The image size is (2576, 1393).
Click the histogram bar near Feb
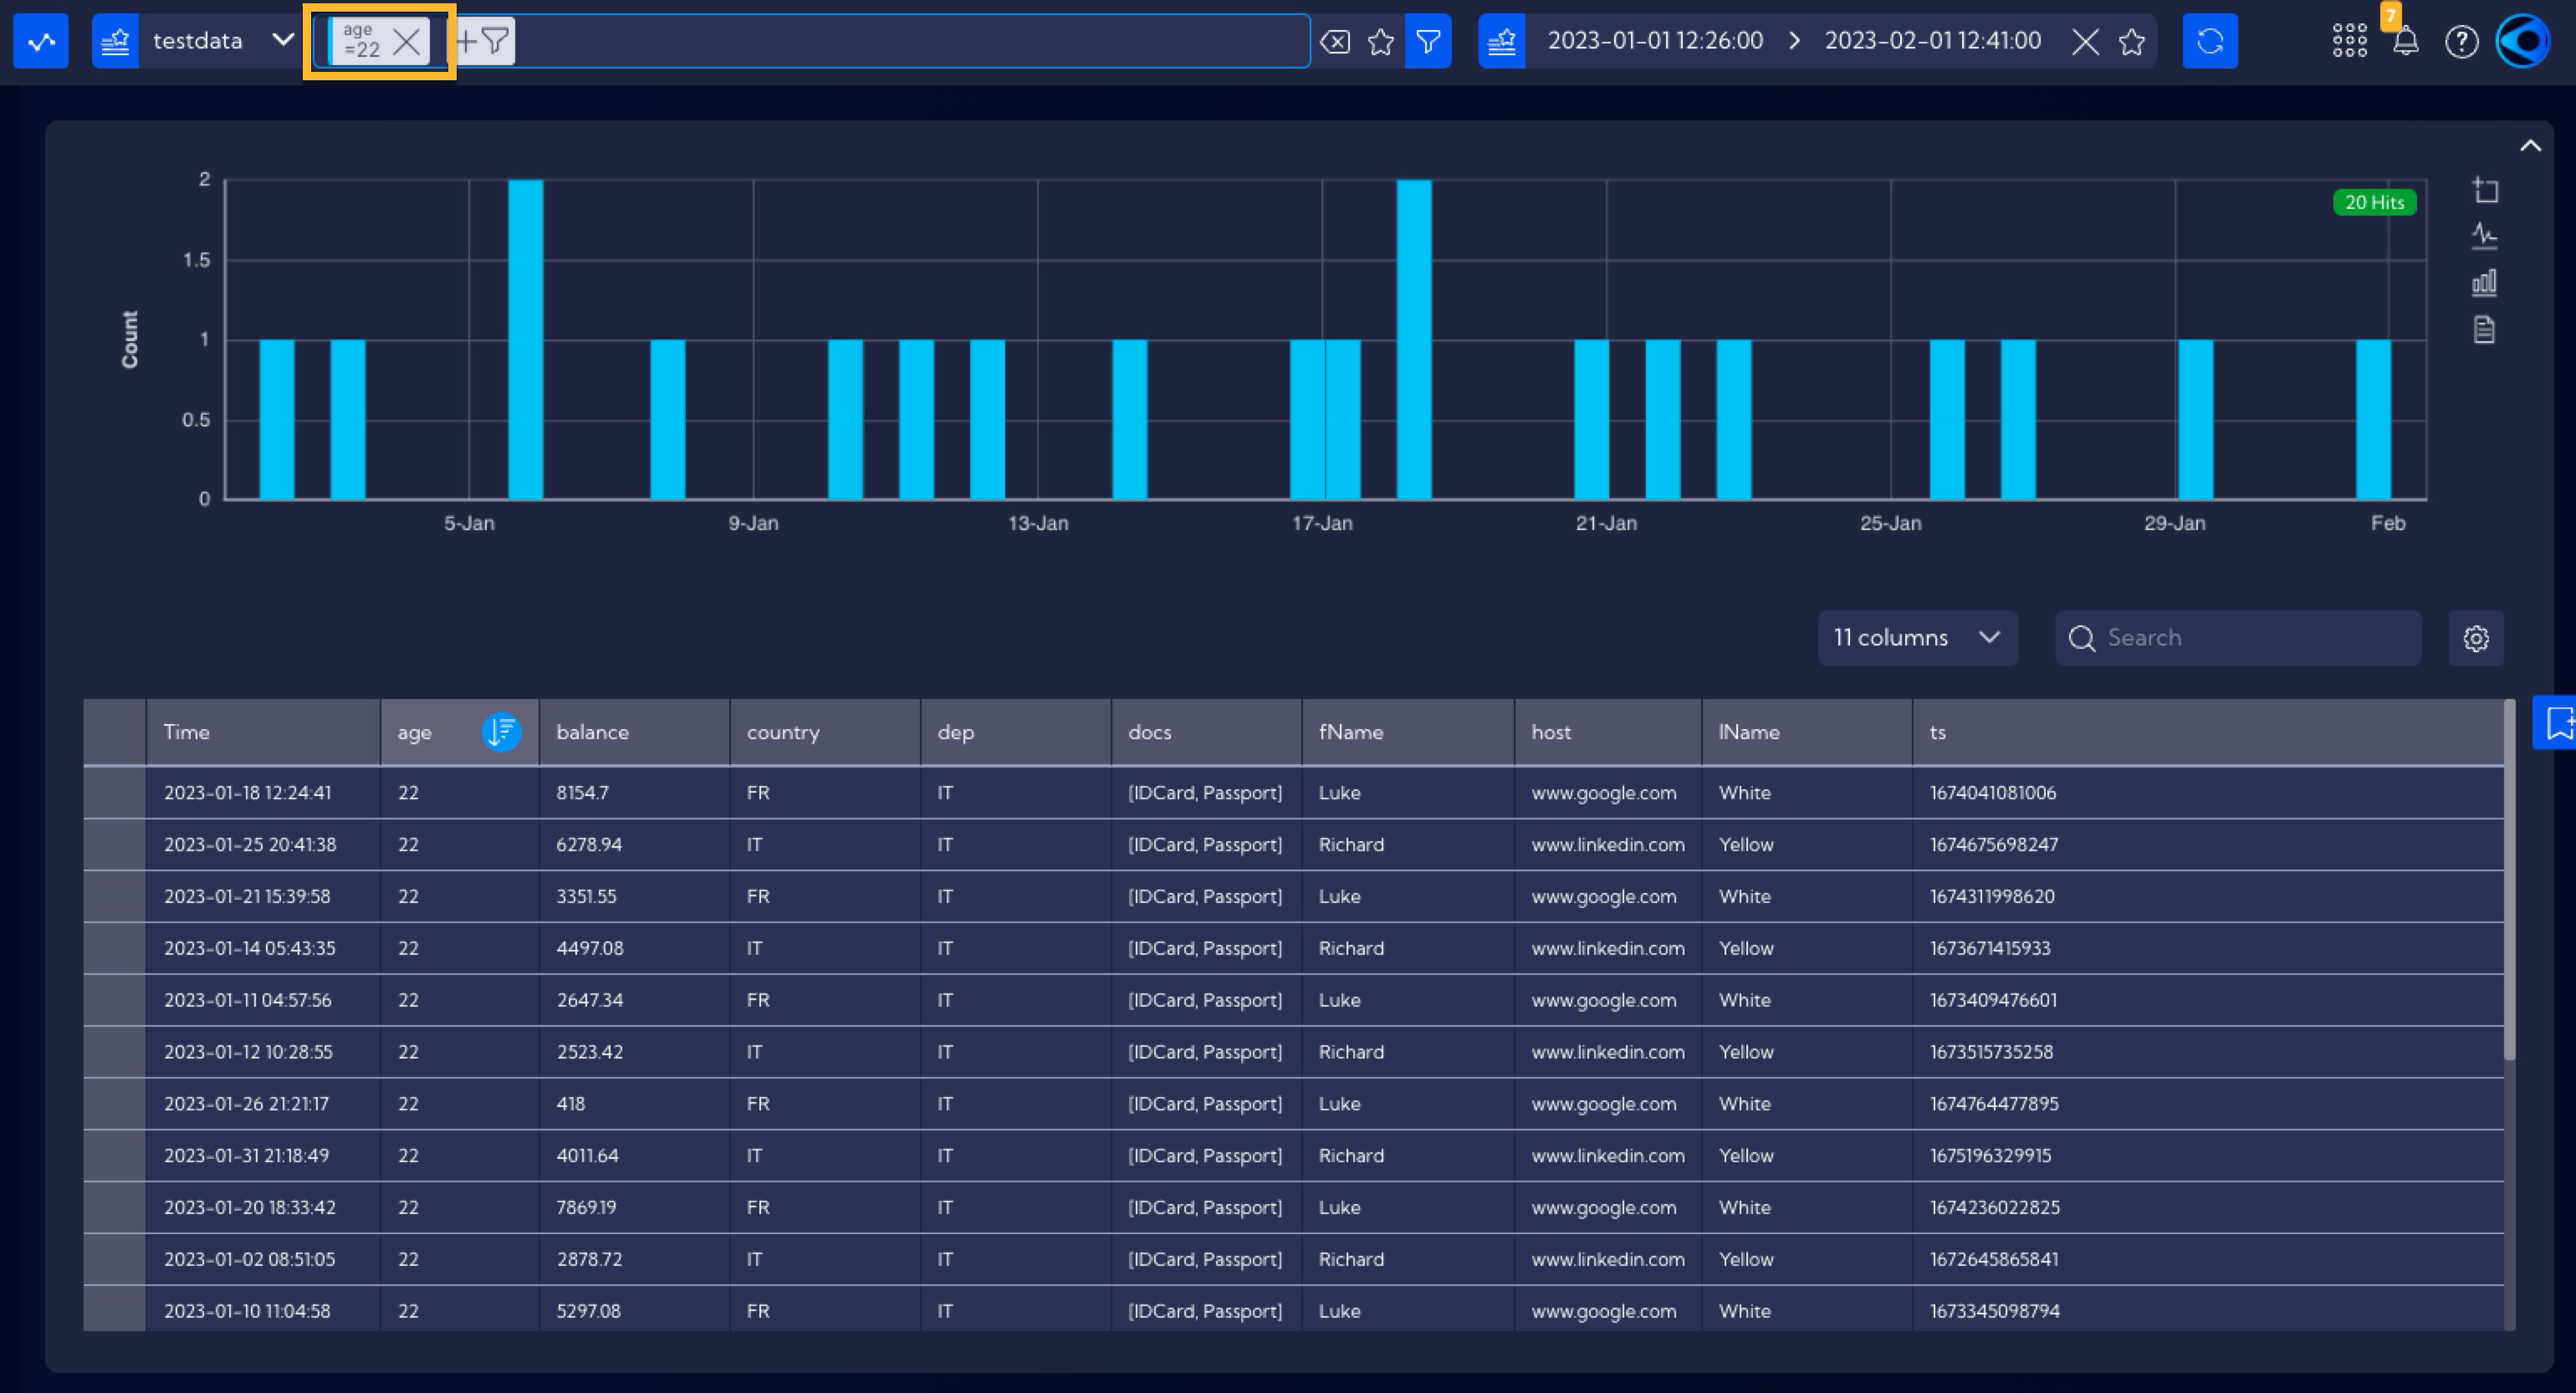click(x=2373, y=419)
